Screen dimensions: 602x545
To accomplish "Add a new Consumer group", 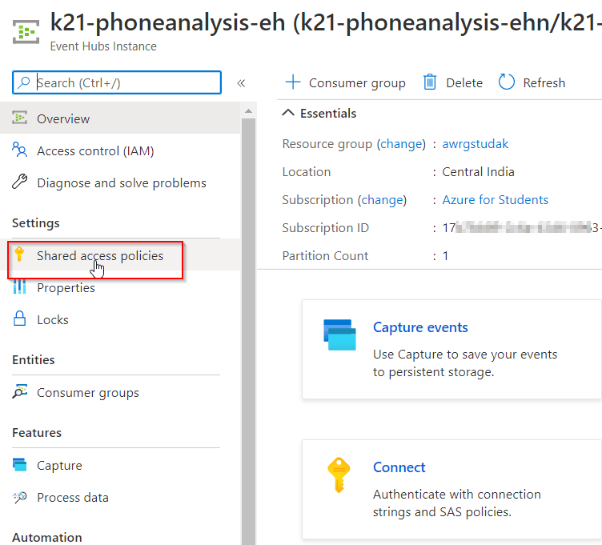I will (x=346, y=82).
